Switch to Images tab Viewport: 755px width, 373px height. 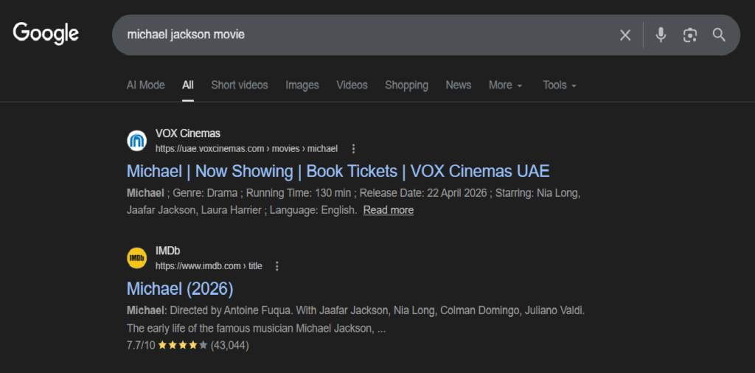click(302, 86)
